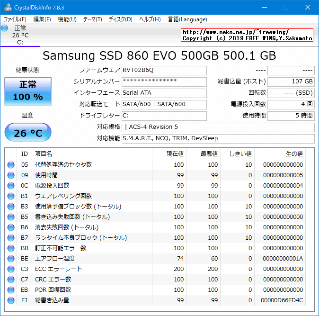
Task: Select row ウェアレベリング回数
Action: [155, 196]
